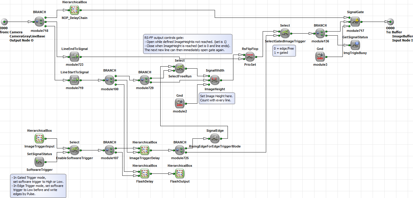This screenshot has height=198, width=413.
Task: Select the SelectGatedImageTrigger operator
Action: (285, 33)
